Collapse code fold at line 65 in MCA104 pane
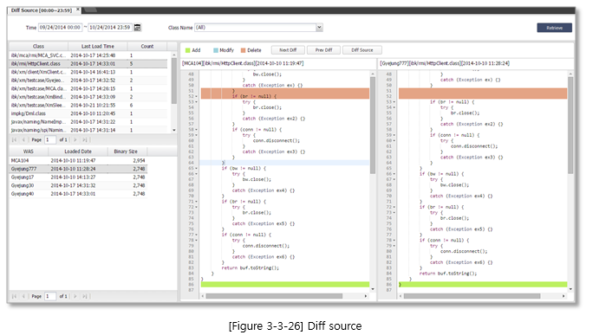 (x=197, y=168)
